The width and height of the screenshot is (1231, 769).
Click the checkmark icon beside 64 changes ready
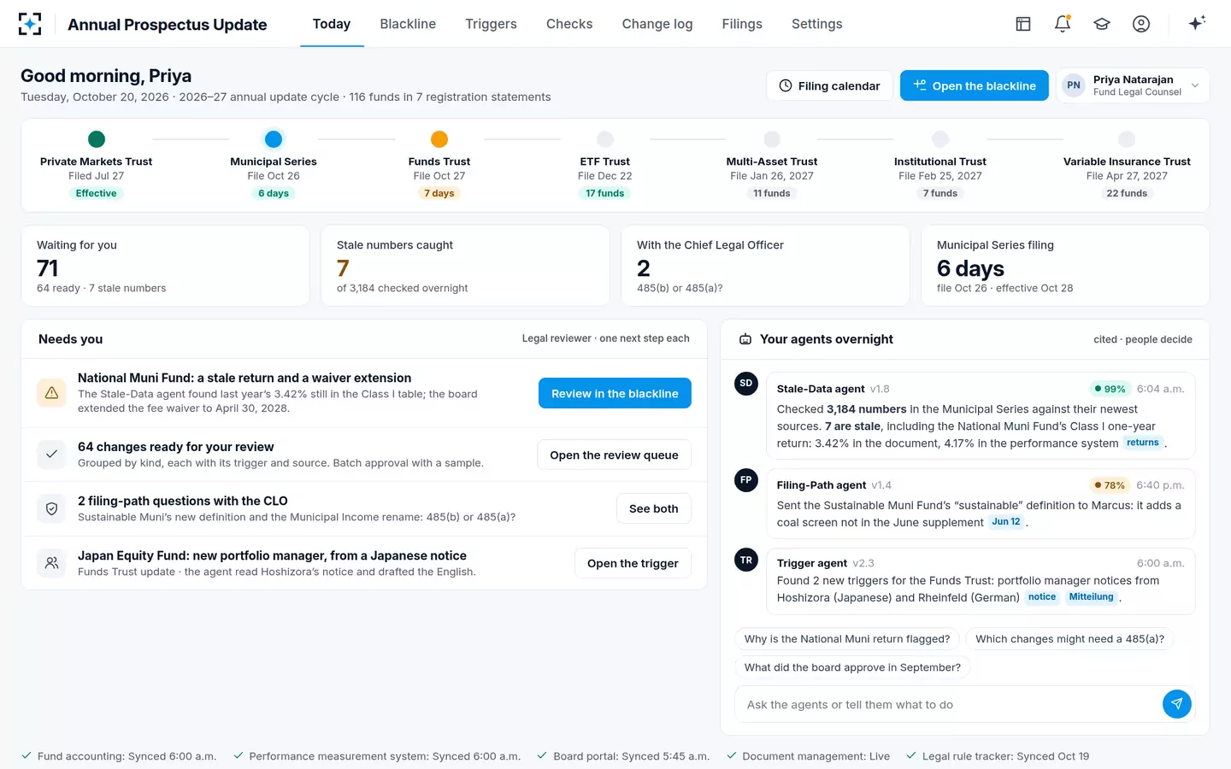tap(51, 455)
